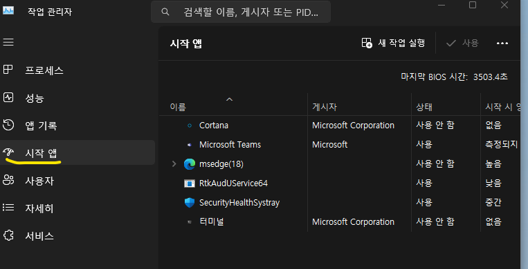The height and width of the screenshot is (269, 528).
Task: Click the 마지막 BIOS 시간 value 3503.4초
Action: 490,77
